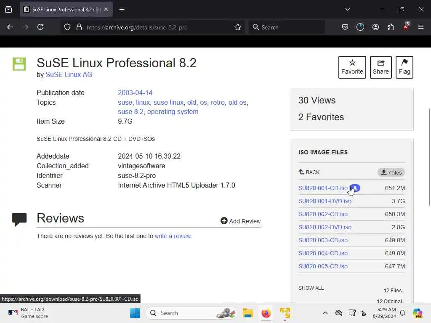This screenshot has width=431, height=323.
Task: Download SU820.005-CD.iso
Action: click(323, 266)
